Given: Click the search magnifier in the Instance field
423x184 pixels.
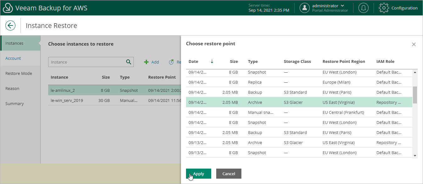Looking at the screenshot, I should (x=128, y=62).
